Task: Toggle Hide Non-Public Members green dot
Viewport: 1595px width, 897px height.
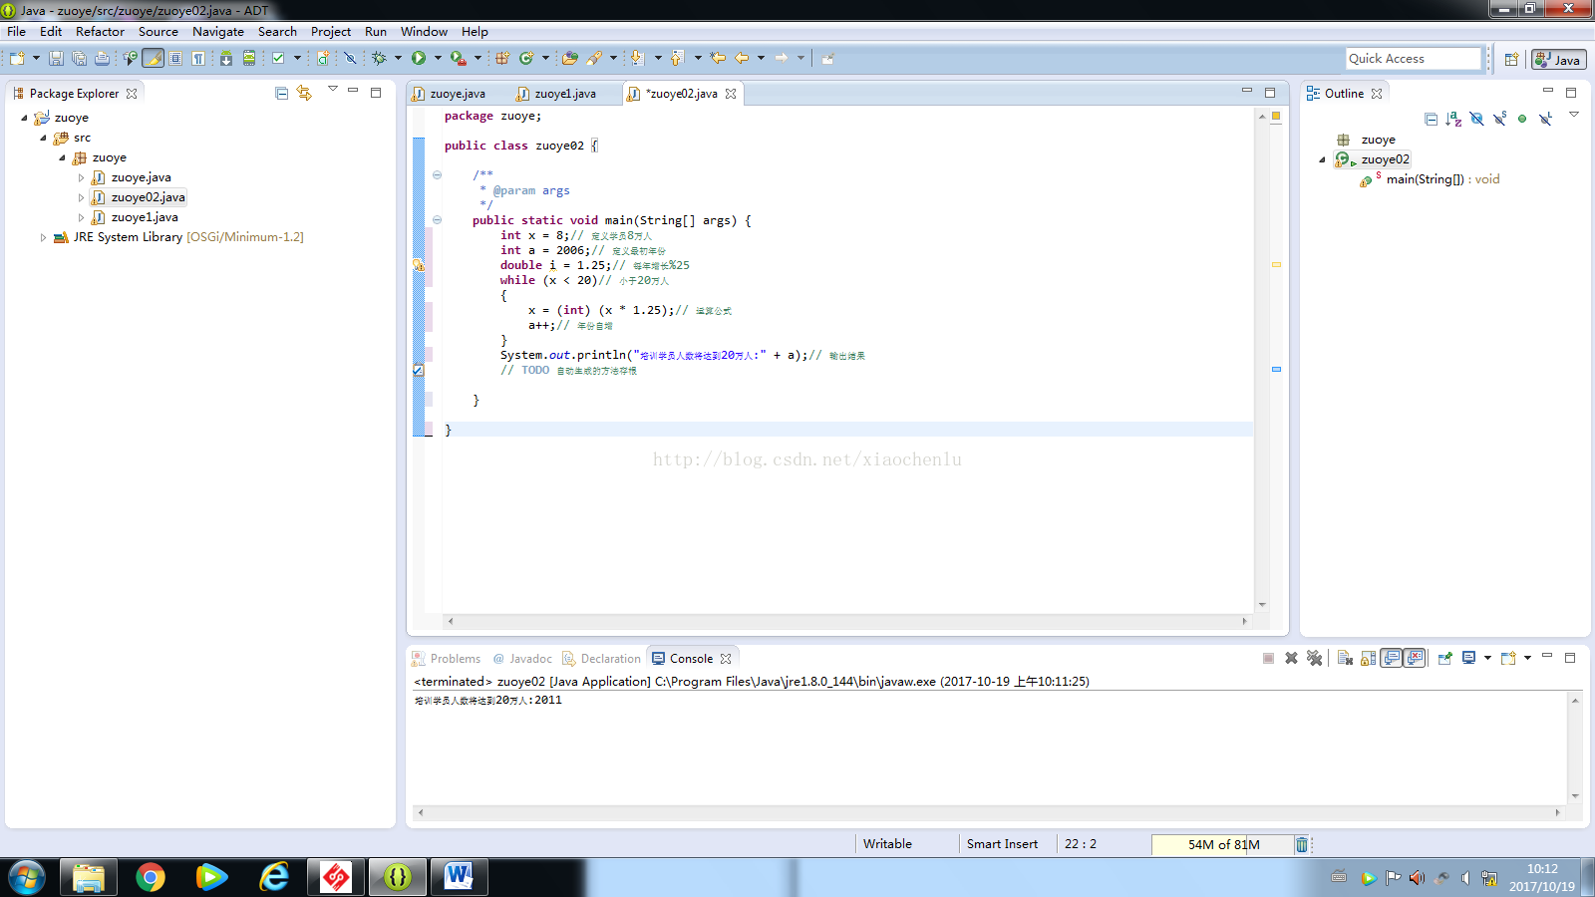Action: pos(1522,119)
